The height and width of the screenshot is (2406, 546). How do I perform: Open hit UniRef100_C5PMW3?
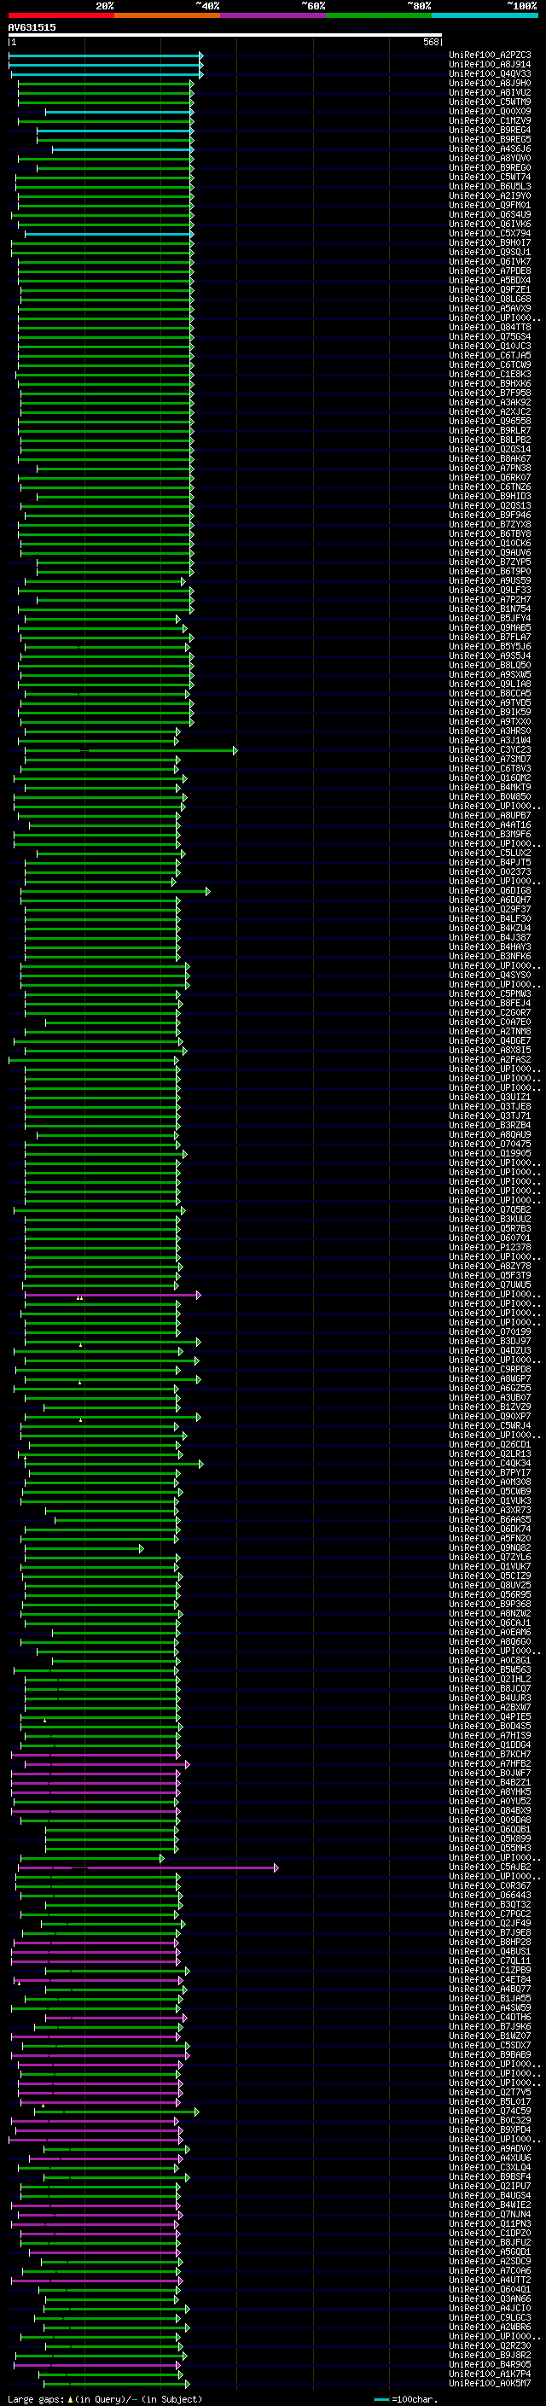pos(490,993)
